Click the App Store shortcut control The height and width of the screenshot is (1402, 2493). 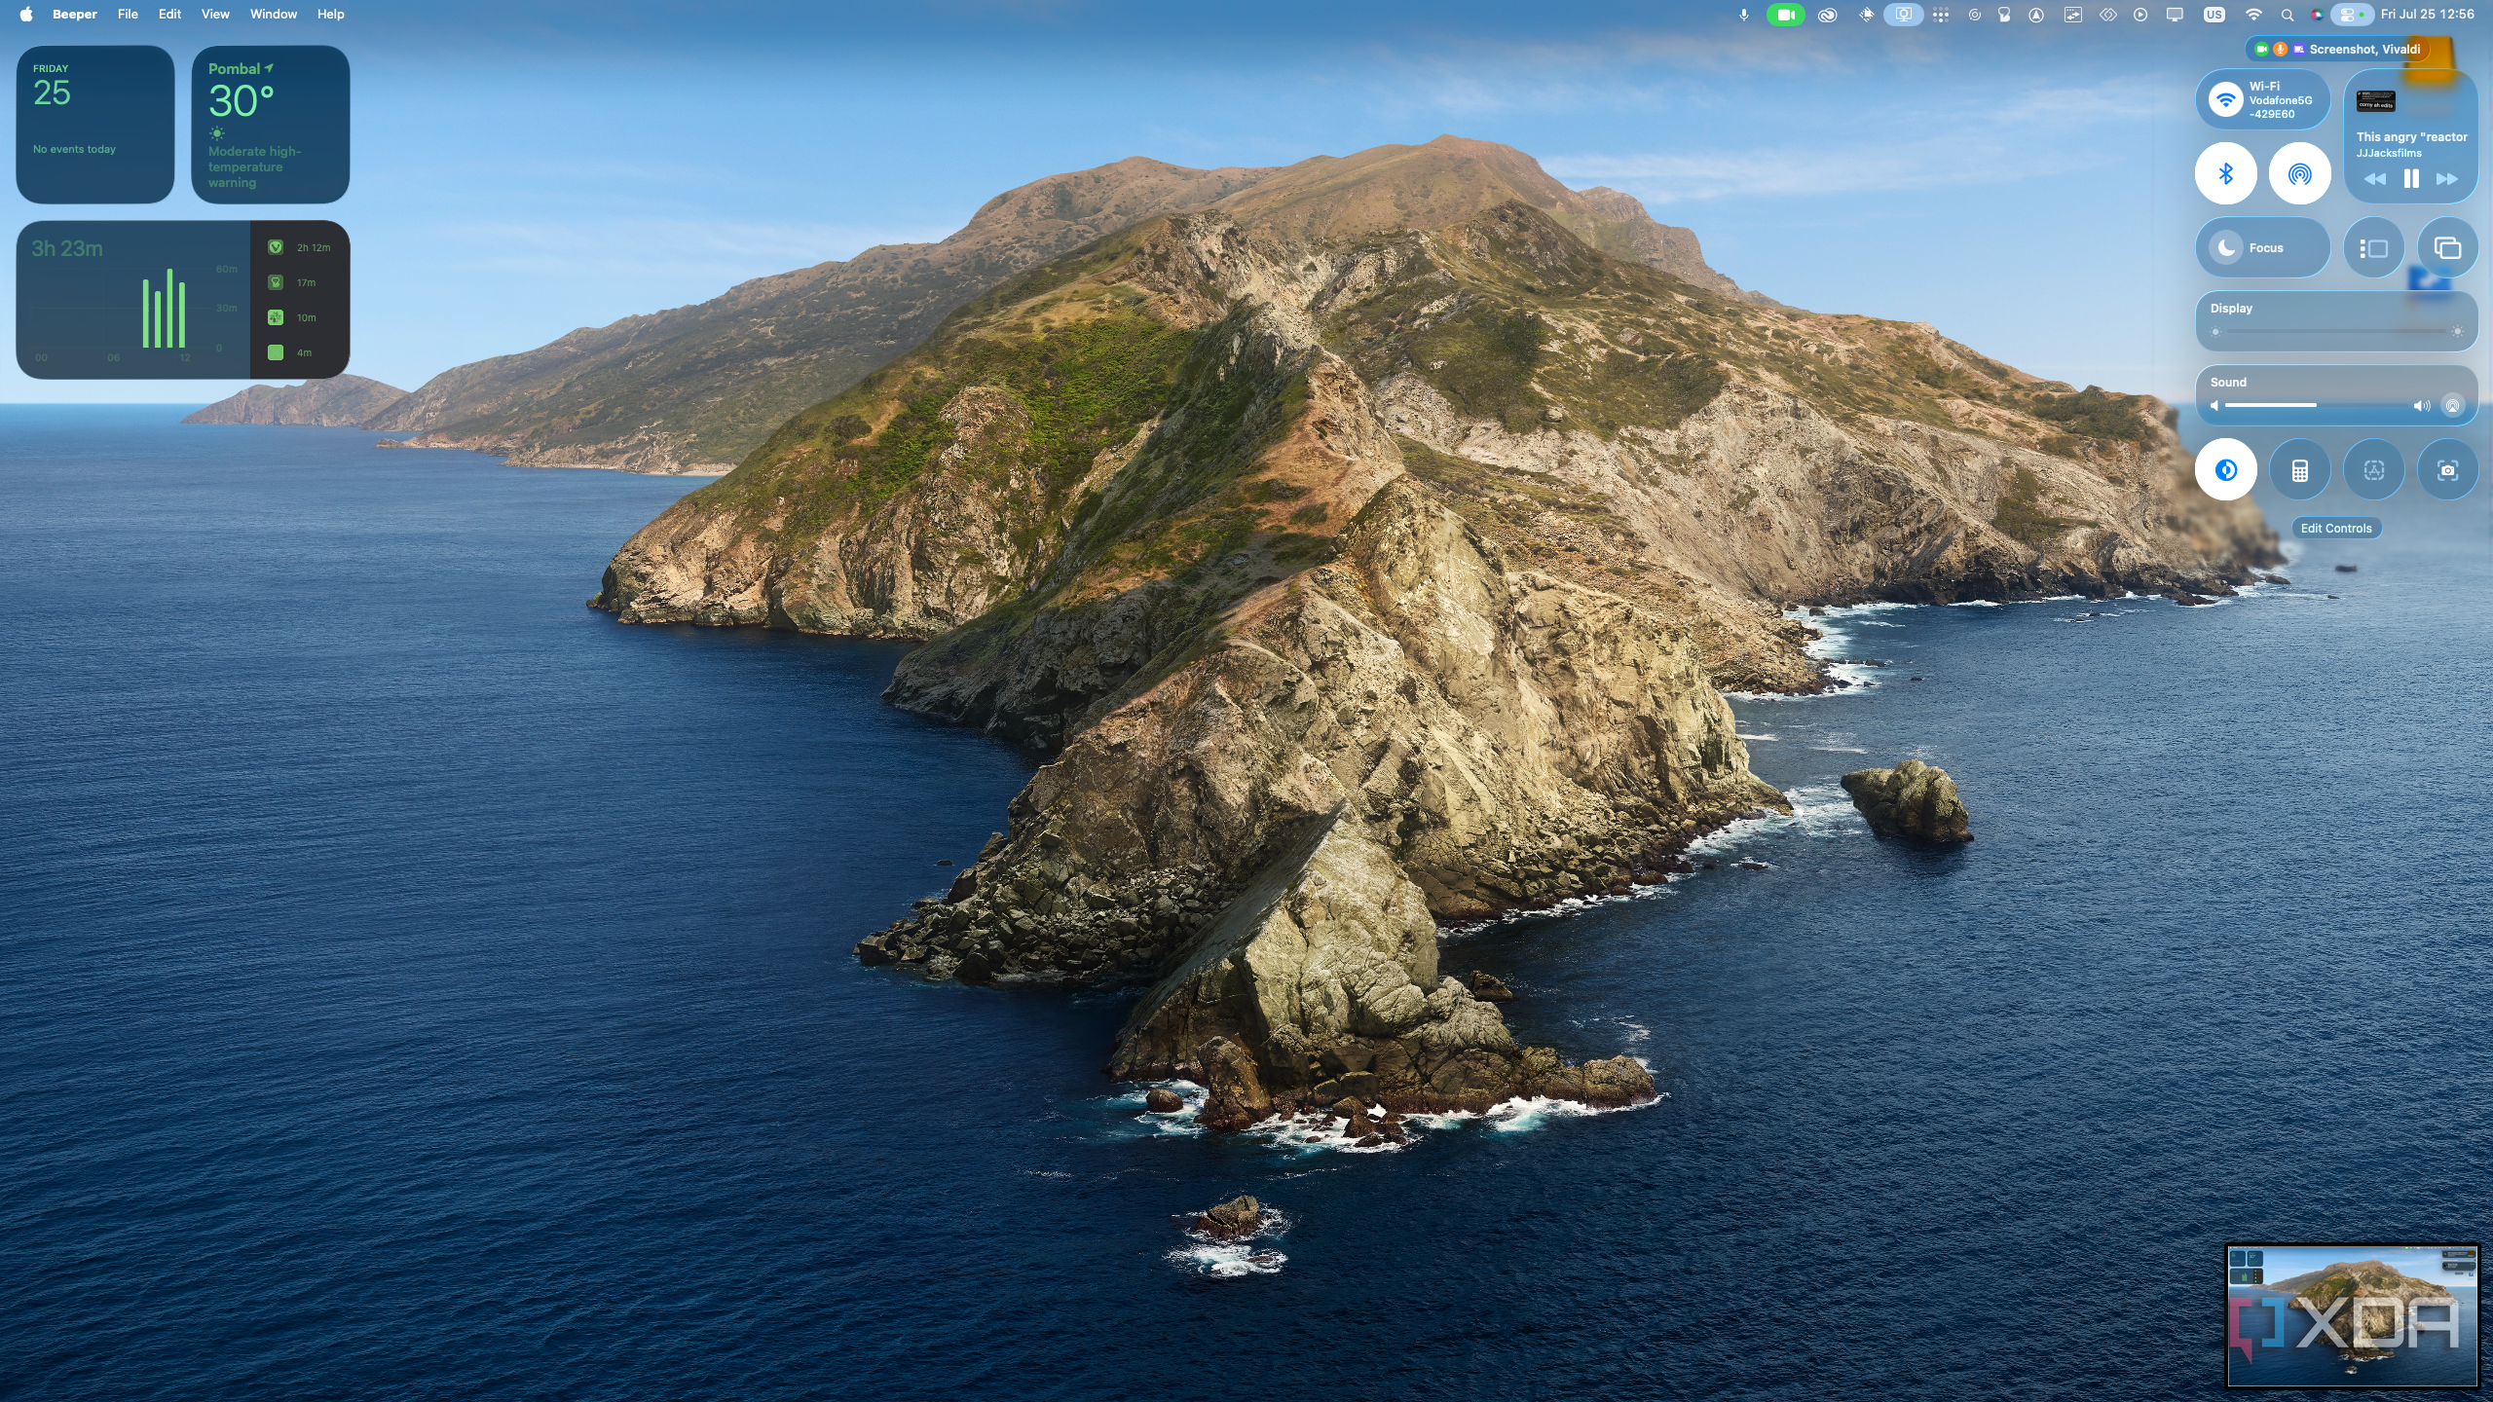[x=2374, y=470]
